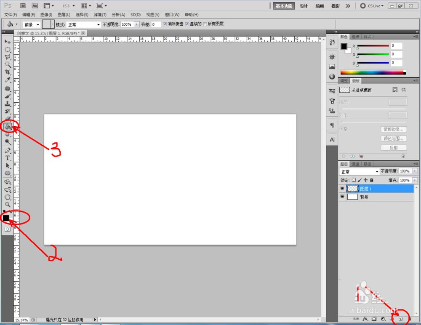
Task: Open layer 不透明度 slider arrow
Action: (415, 171)
